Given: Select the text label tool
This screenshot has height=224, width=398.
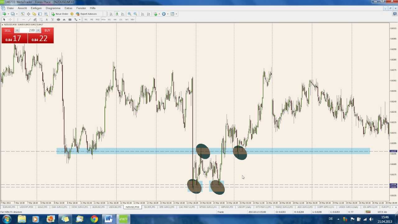Looking at the screenshot, I should 52,20.
